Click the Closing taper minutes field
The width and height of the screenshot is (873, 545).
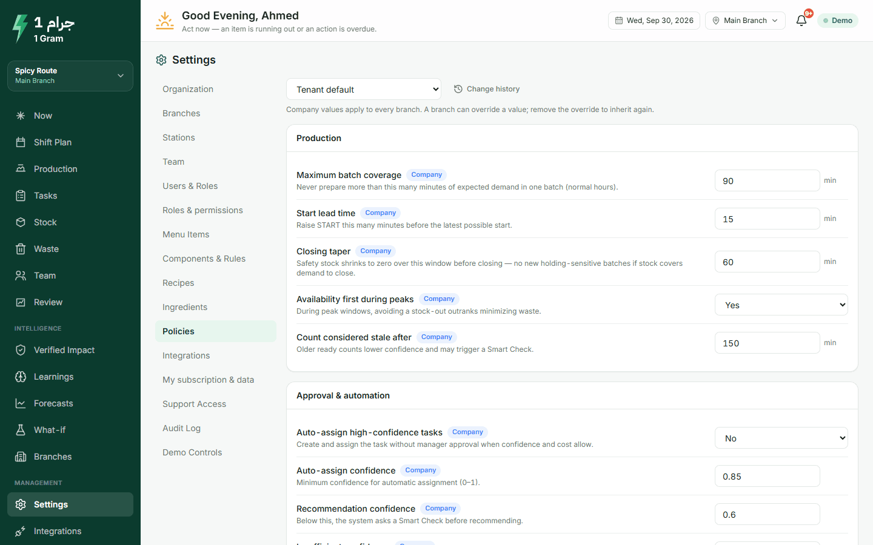(768, 262)
